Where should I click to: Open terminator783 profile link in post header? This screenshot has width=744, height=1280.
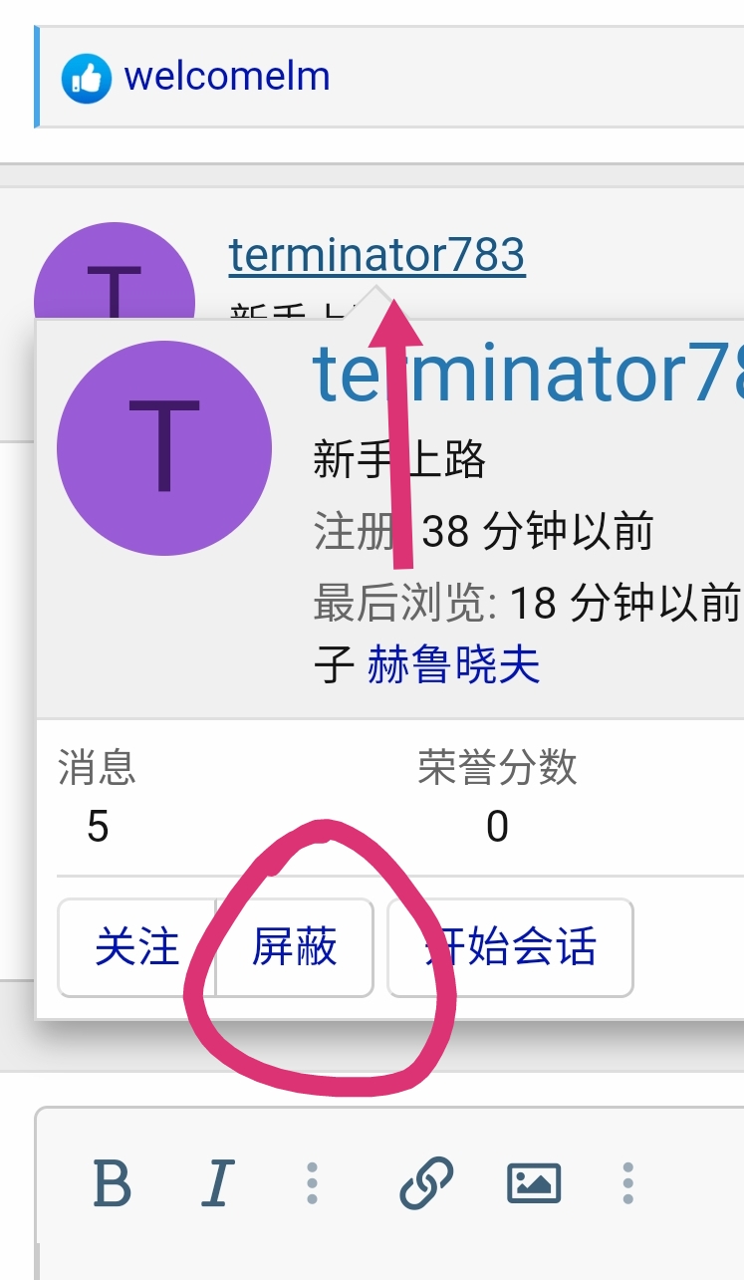pyautogui.click(x=377, y=255)
